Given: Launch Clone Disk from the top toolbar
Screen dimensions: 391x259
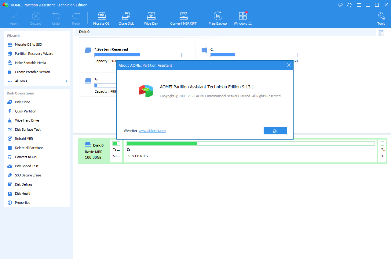Looking at the screenshot, I should (126, 19).
